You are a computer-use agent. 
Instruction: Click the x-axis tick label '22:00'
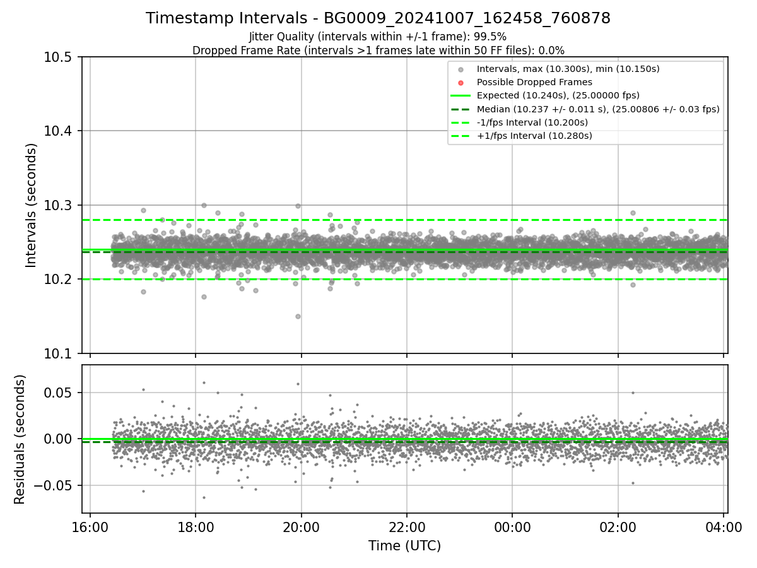click(407, 526)
